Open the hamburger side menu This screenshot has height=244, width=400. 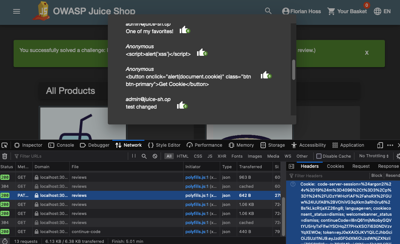coord(17,11)
